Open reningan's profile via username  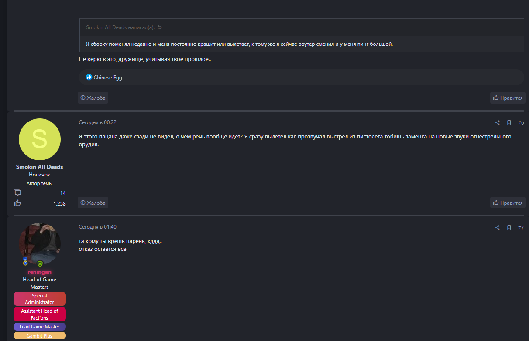39,272
